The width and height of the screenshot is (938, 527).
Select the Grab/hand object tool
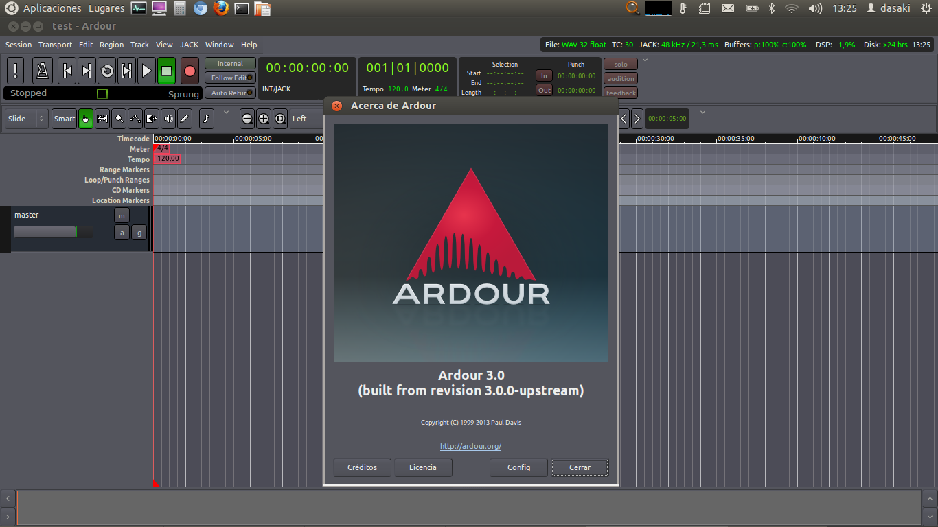click(x=86, y=119)
